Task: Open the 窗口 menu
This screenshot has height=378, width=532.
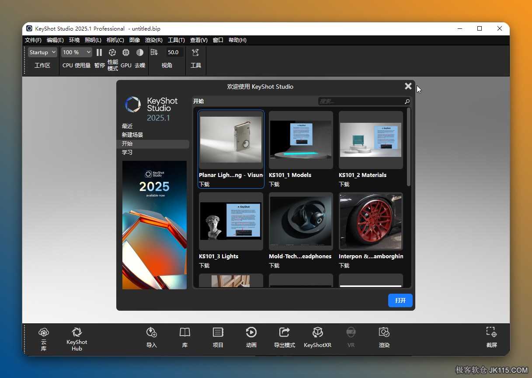Action: pyautogui.click(x=218, y=40)
